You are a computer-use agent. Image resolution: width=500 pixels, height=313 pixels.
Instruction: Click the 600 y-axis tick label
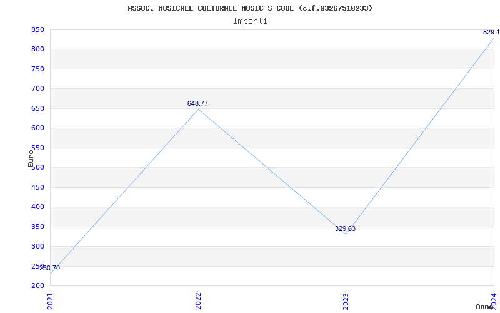coord(37,128)
